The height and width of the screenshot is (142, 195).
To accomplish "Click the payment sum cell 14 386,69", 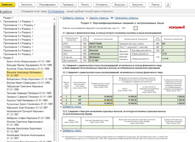I will click(x=101, y=103).
